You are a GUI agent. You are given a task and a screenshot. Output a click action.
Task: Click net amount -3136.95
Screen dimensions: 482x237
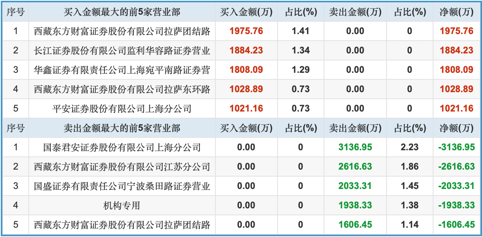[457, 147]
